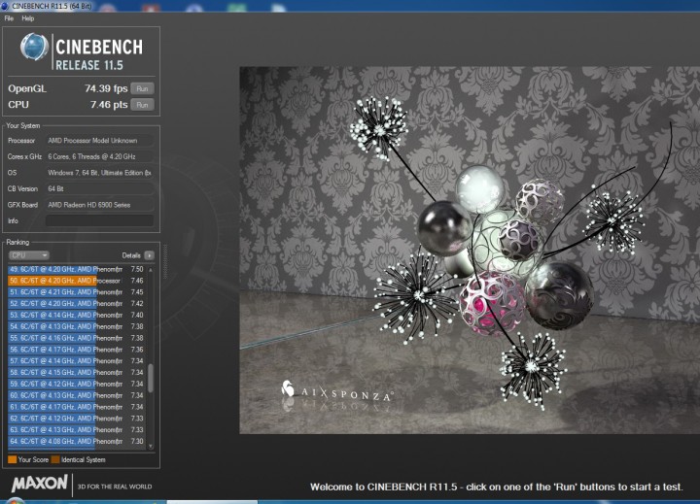Select ranking entry 63 scoring 7.33
This screenshot has width=700, height=504.
[x=77, y=430]
